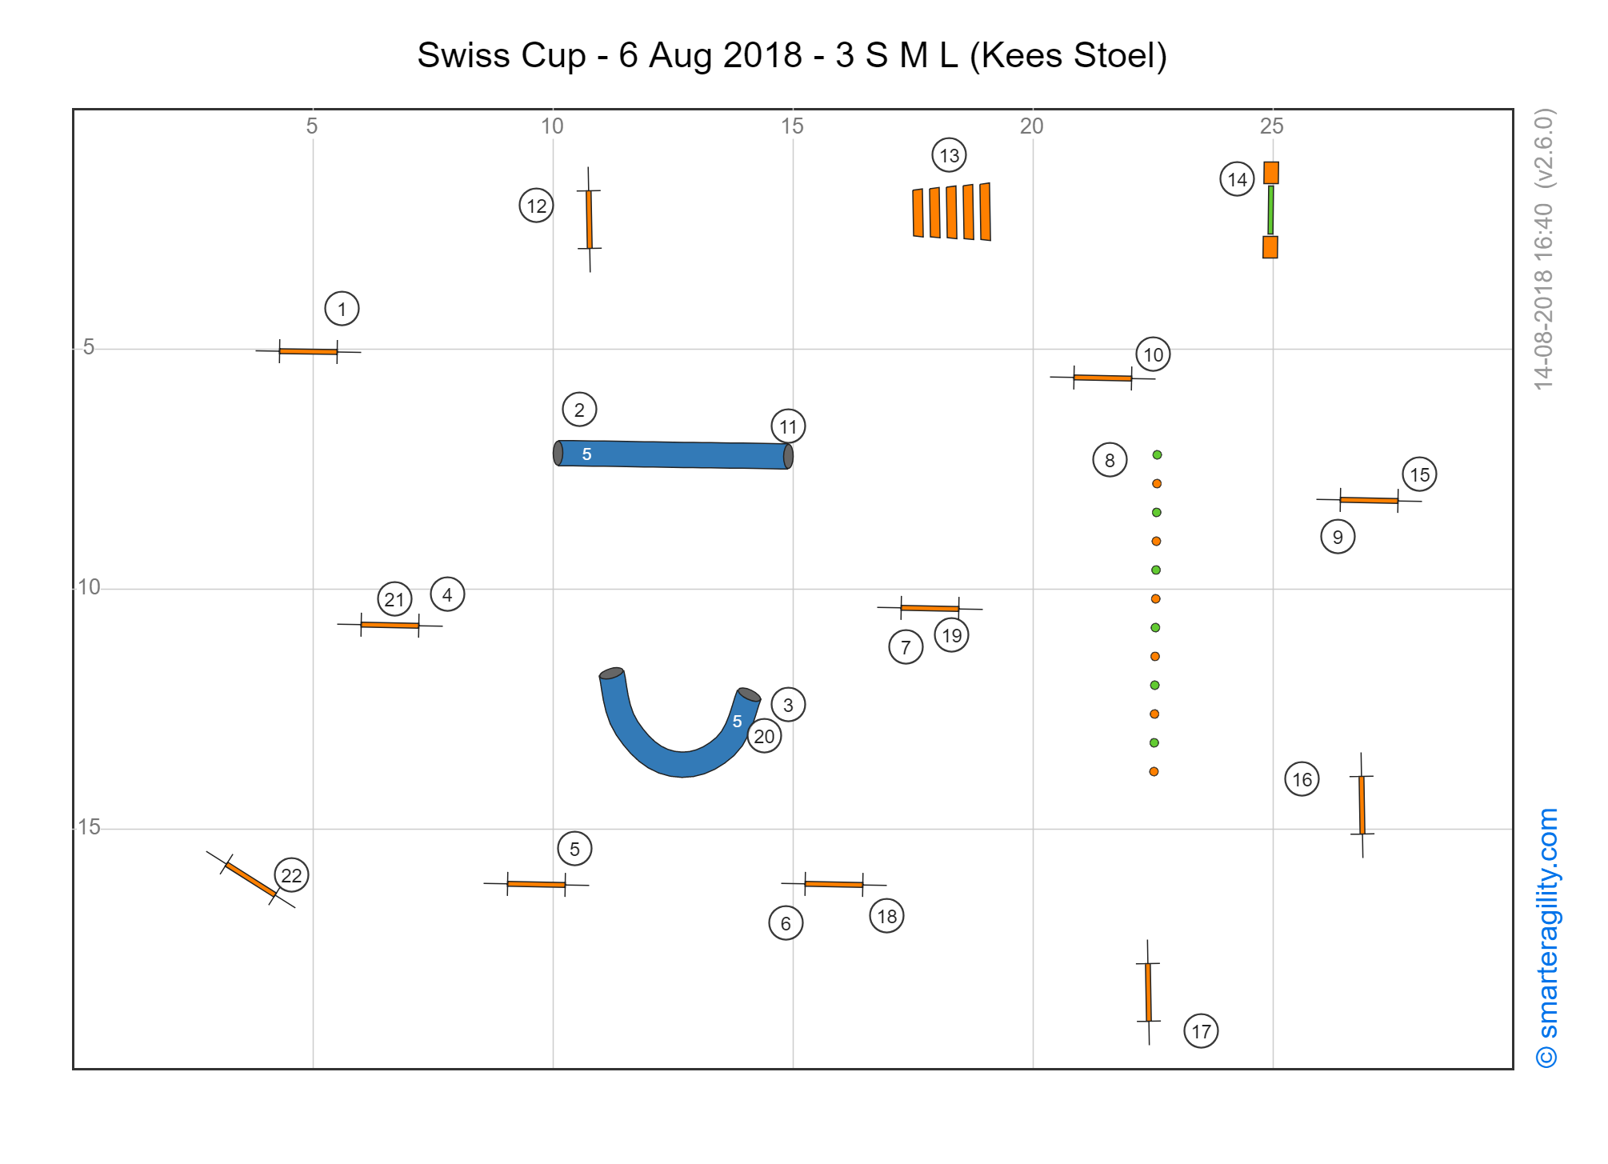
Task: Select the jump between markers 15 and 9
Action: (1369, 500)
